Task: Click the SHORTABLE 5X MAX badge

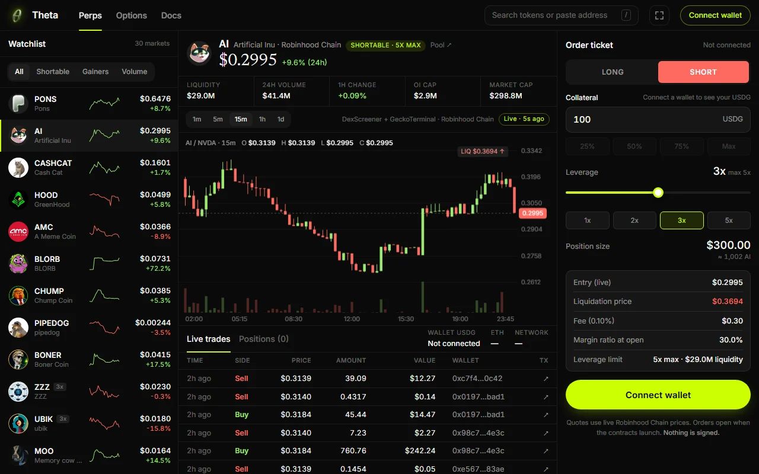Action: (385, 45)
